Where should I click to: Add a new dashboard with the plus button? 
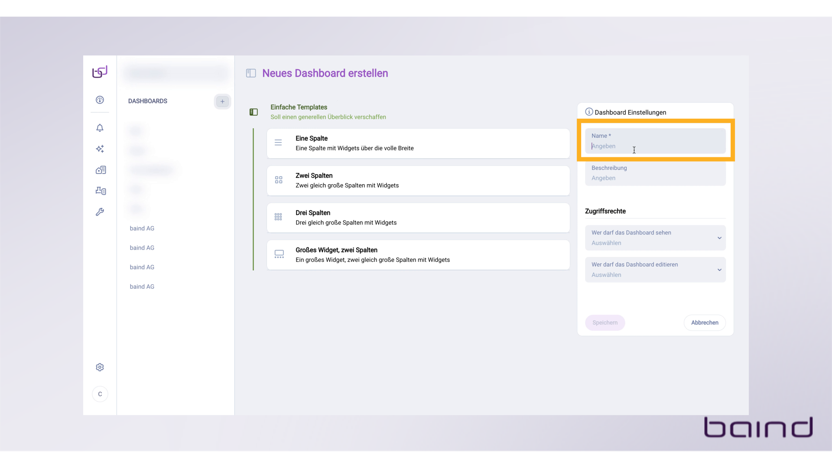click(222, 101)
